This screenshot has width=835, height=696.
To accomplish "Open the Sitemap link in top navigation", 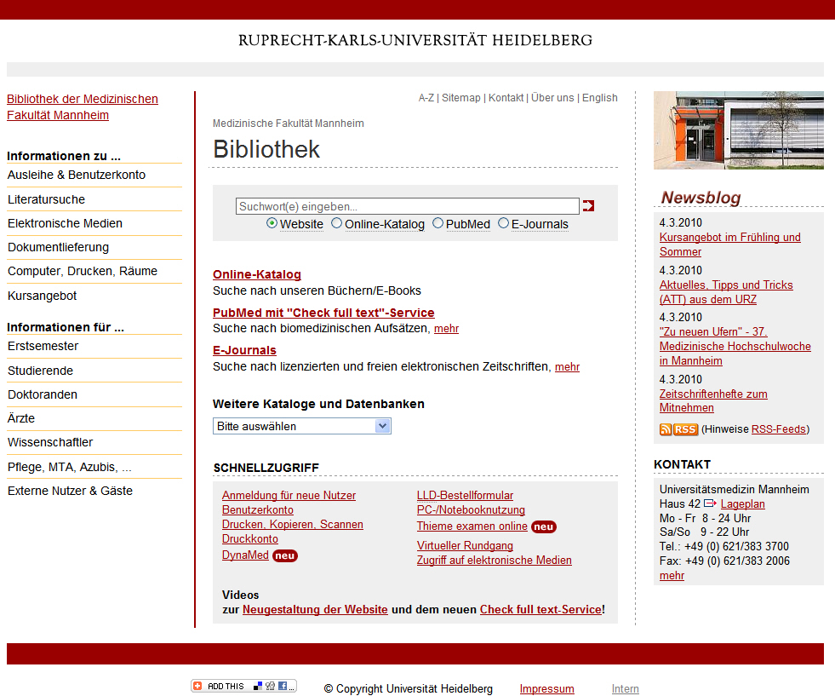I will point(460,98).
